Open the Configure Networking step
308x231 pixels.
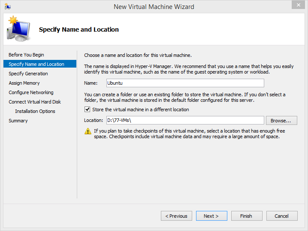[31, 92]
